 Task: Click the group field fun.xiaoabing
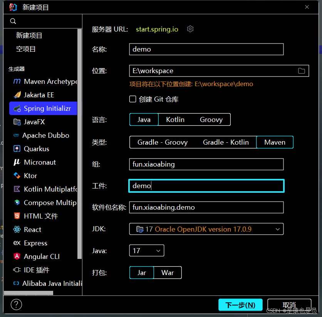click(x=206, y=164)
